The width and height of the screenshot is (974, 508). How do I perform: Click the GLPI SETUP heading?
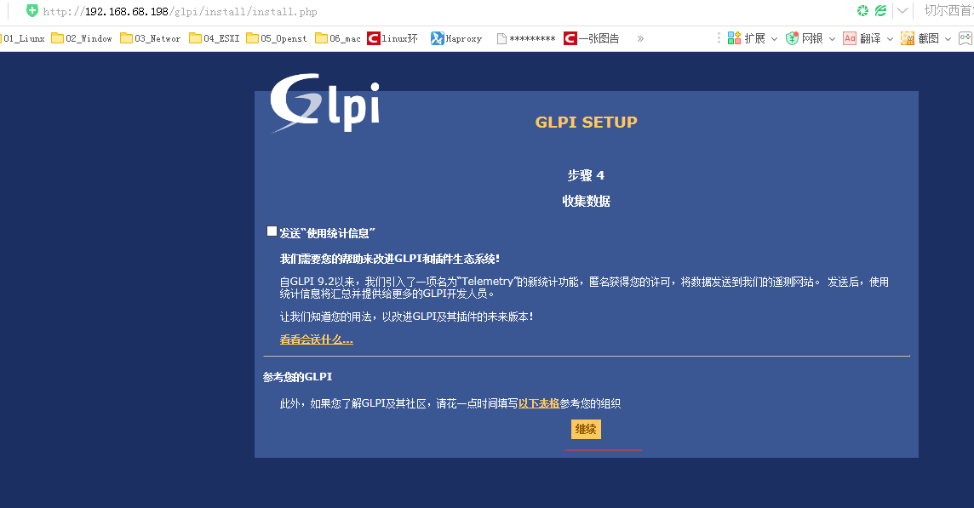pos(587,123)
